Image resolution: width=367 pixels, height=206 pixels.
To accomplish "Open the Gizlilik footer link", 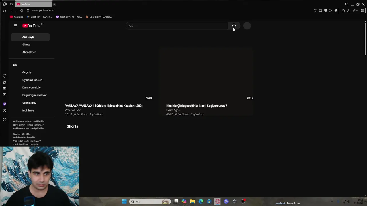I will pyautogui.click(x=26, y=134).
